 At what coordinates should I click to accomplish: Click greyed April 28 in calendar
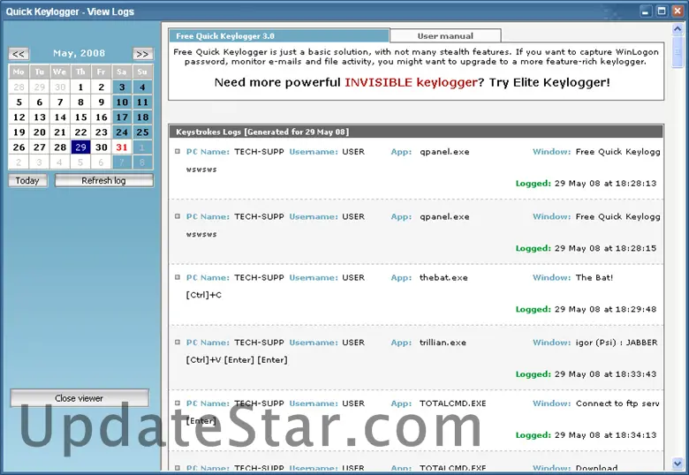point(19,87)
